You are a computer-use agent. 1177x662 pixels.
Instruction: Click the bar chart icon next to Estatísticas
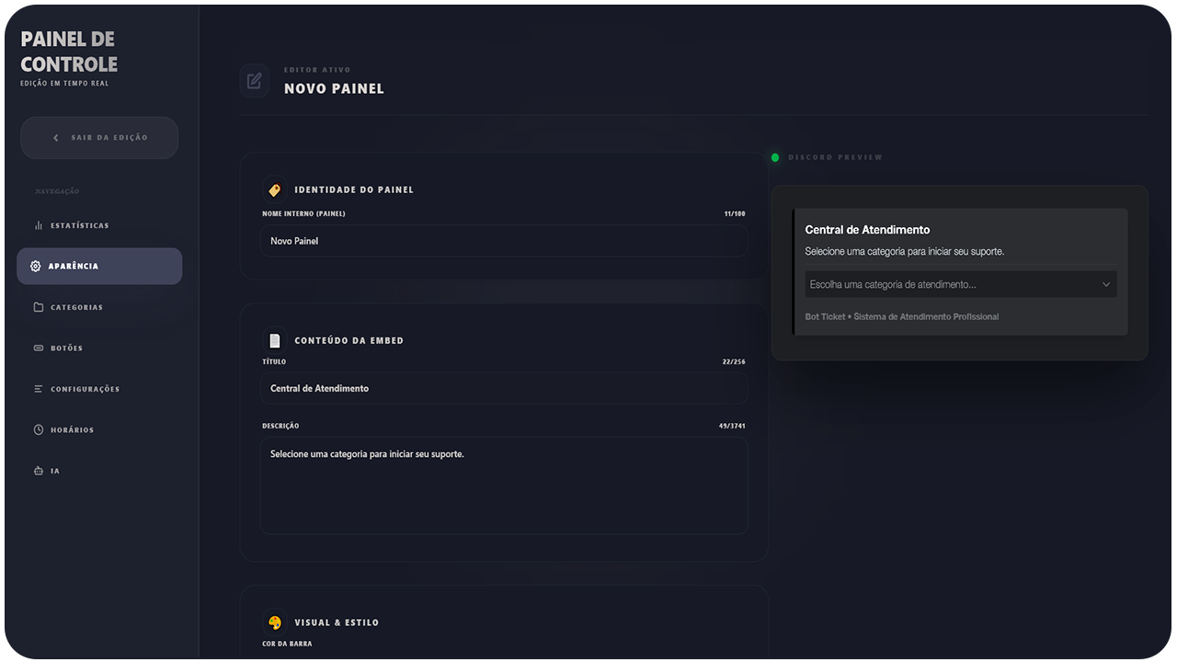tap(39, 225)
